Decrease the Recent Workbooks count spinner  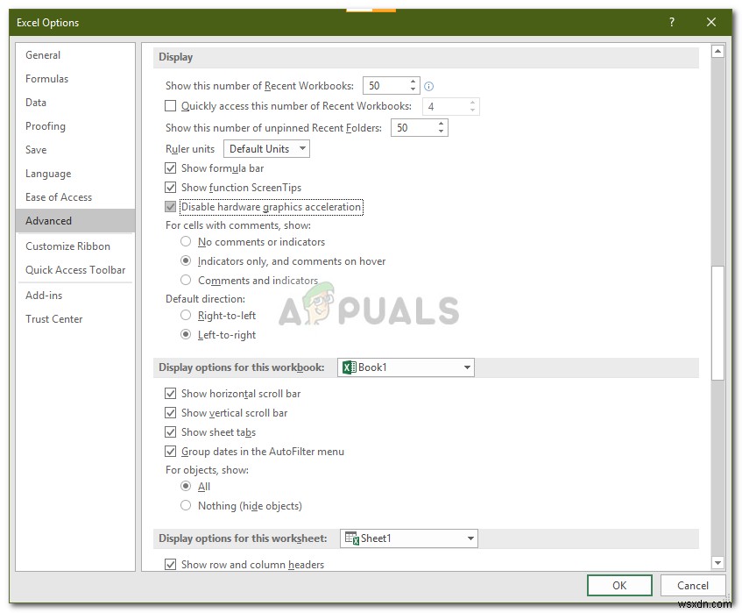pos(413,89)
